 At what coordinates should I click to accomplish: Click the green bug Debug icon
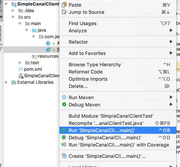[64, 138]
